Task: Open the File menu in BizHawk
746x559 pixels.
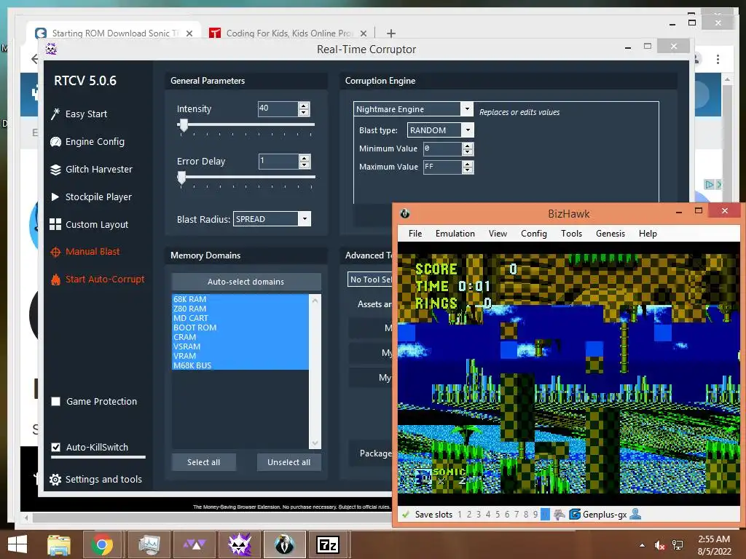Action: (415, 234)
